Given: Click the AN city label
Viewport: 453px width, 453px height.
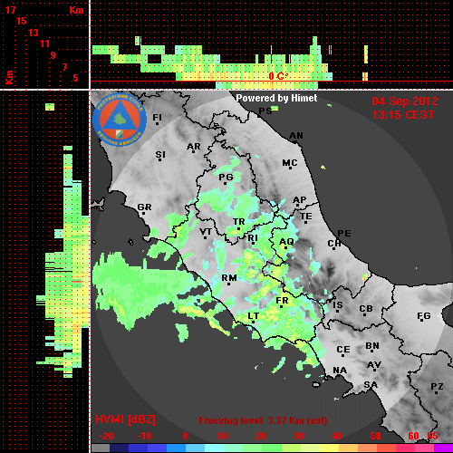Looking at the screenshot, I should click(296, 136).
